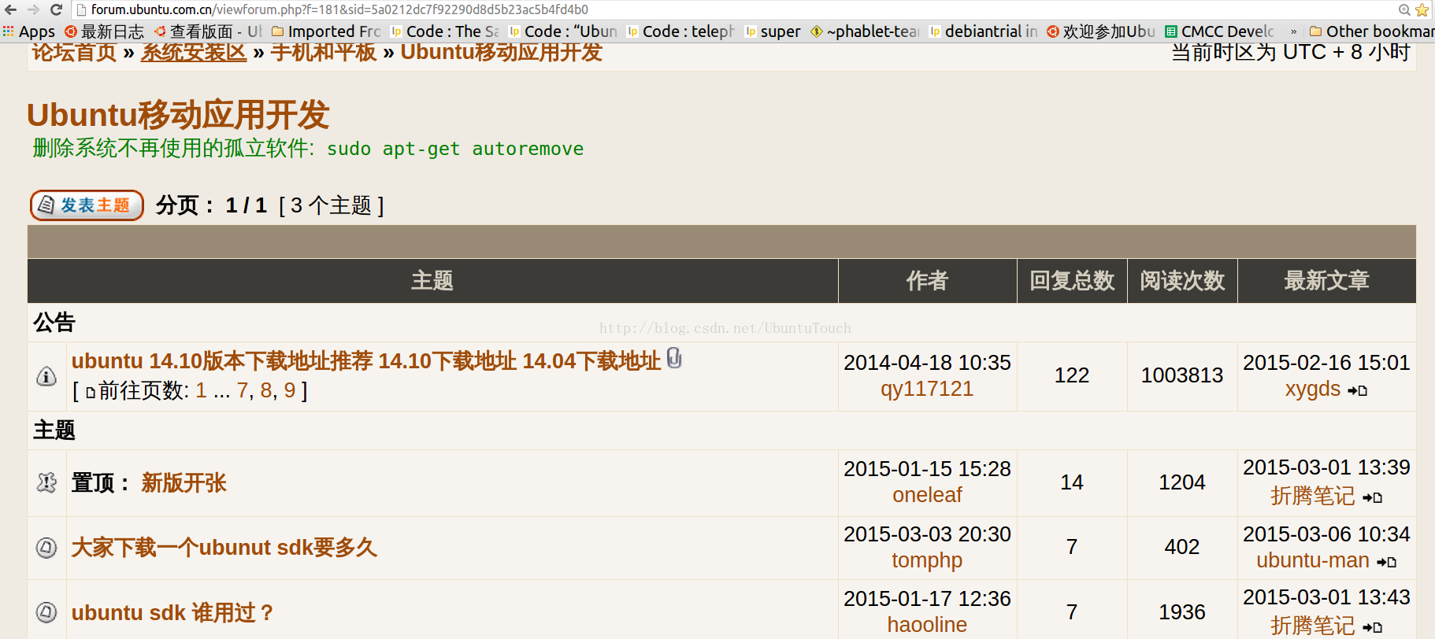Viewport: 1435px width, 639px height.
Task: Expand the hidden bookmarks chevron
Action: click(1293, 31)
